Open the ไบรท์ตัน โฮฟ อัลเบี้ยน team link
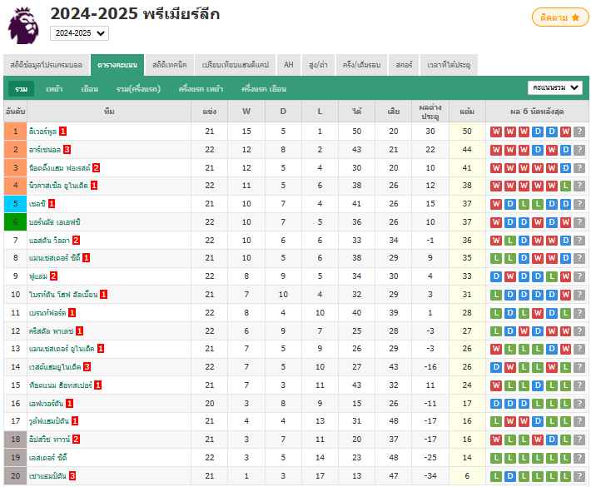 [x=63, y=295]
